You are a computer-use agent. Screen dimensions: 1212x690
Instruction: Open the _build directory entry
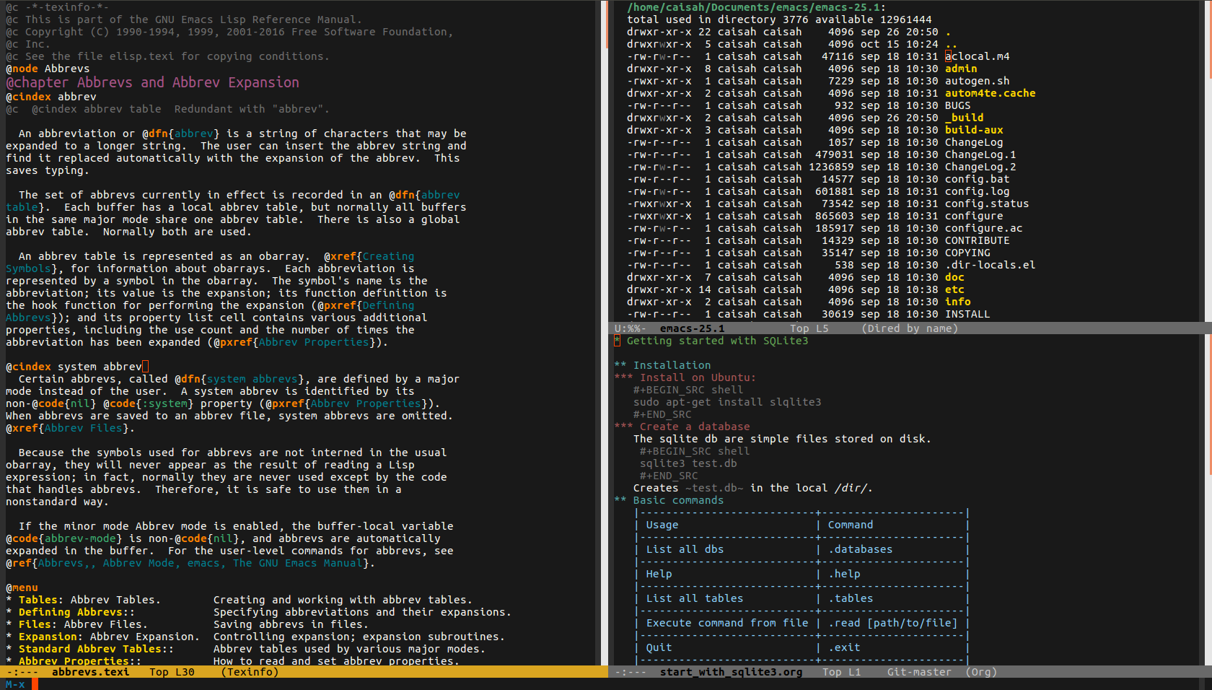964,118
